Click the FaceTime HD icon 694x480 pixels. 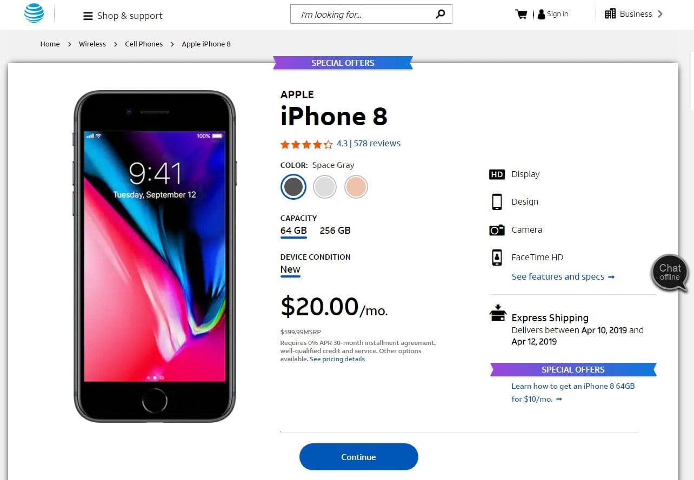[497, 258]
